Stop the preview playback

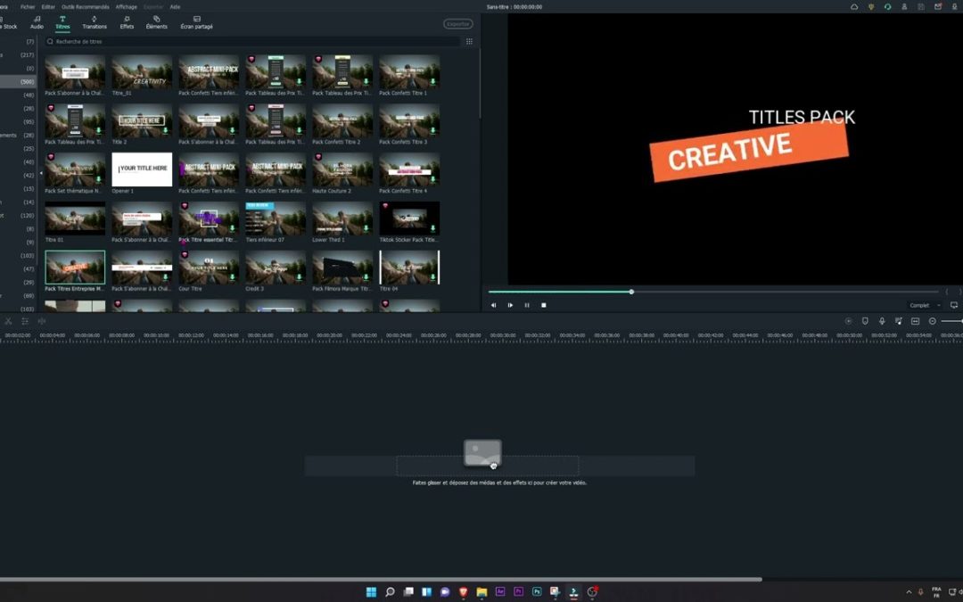(x=544, y=305)
